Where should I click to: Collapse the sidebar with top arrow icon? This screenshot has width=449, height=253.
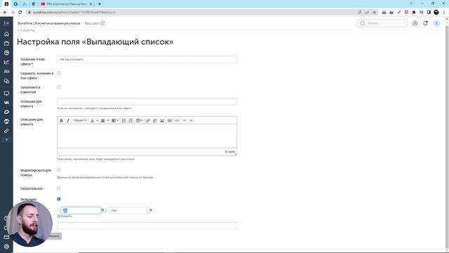point(6,23)
